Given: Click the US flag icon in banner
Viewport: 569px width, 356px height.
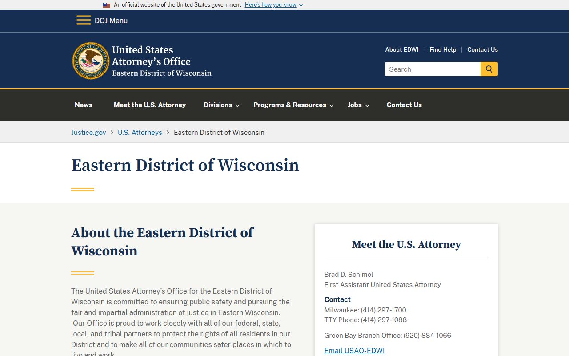Looking at the screenshot, I should [107, 5].
